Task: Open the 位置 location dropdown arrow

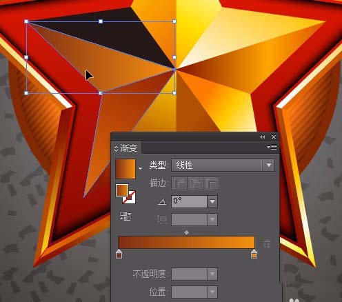Action: (x=212, y=292)
